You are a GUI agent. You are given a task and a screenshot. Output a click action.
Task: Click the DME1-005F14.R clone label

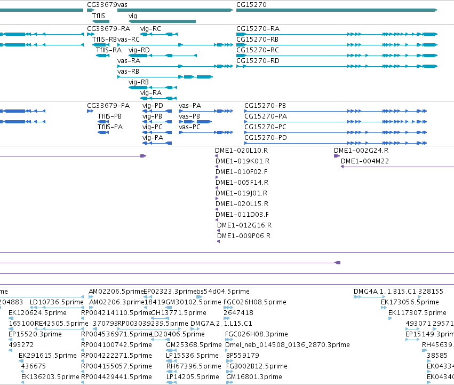click(242, 183)
